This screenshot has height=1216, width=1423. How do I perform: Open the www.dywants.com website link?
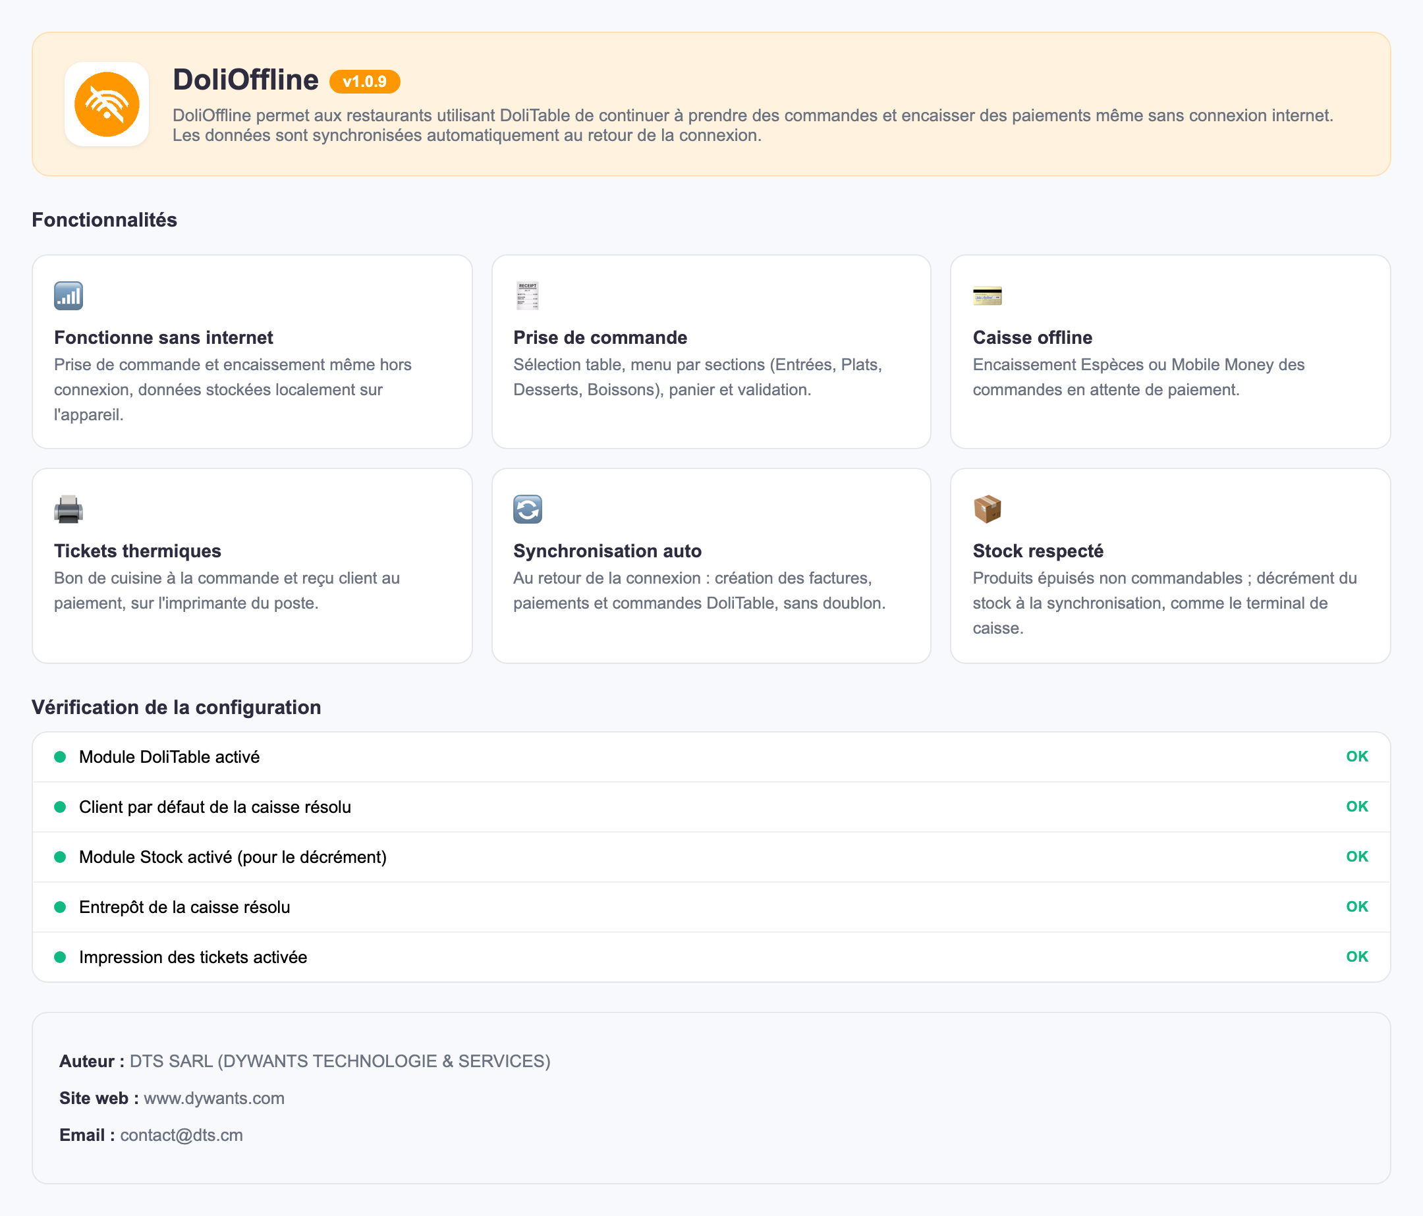214,1098
